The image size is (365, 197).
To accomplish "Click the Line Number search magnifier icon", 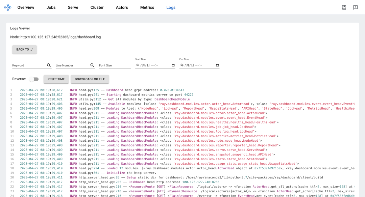I will (92, 65).
